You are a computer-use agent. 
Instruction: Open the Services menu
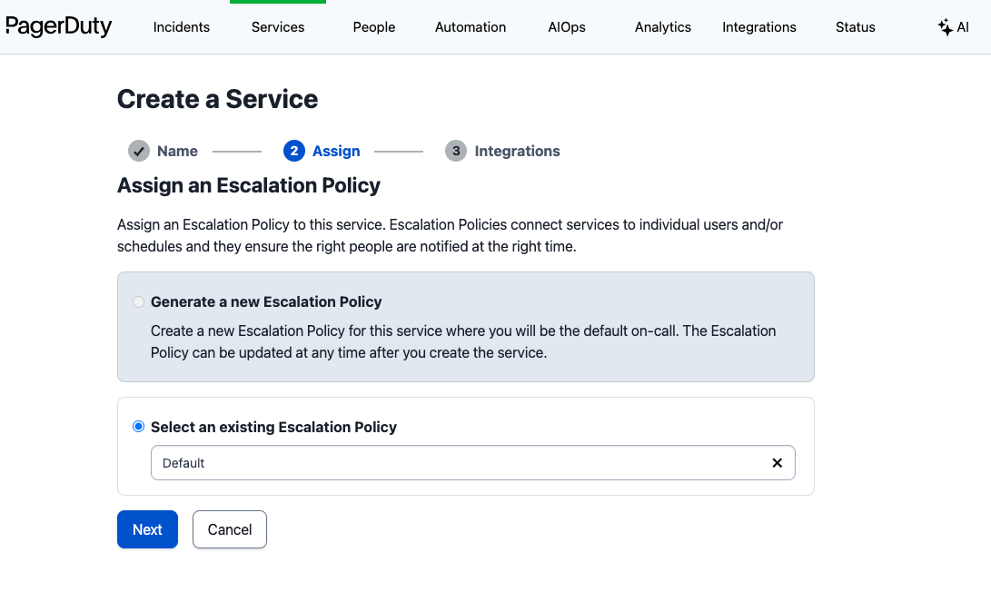(x=278, y=27)
